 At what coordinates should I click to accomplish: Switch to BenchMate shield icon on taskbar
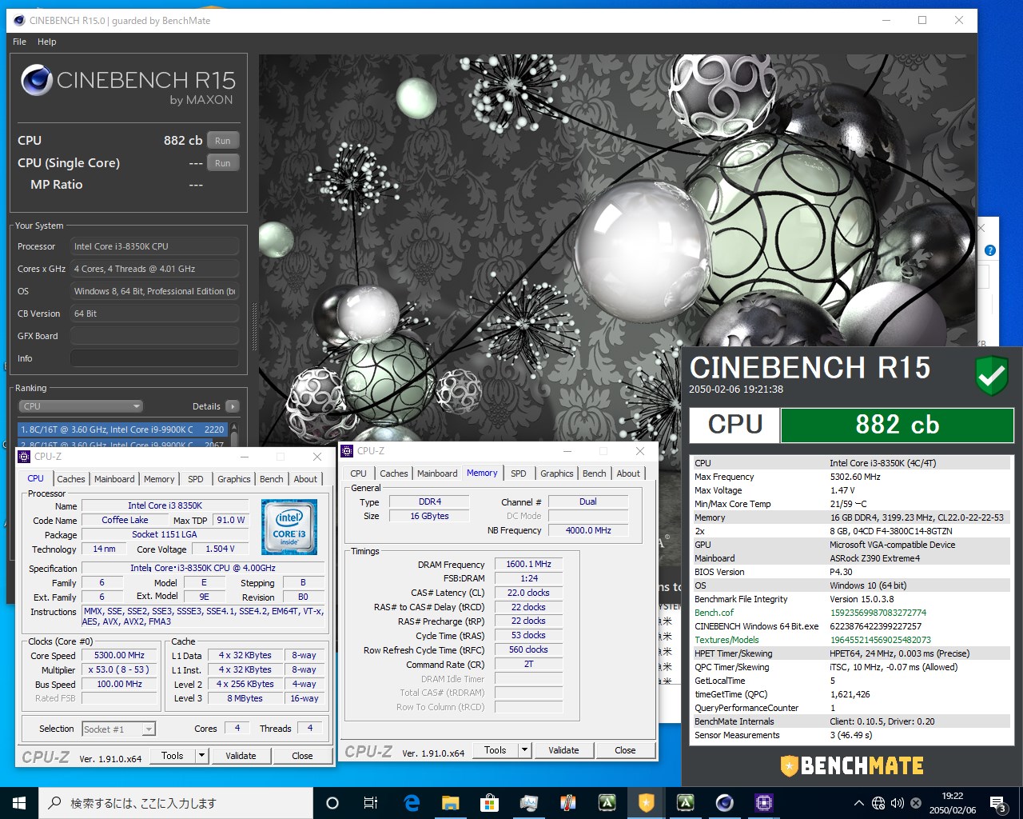tap(646, 803)
